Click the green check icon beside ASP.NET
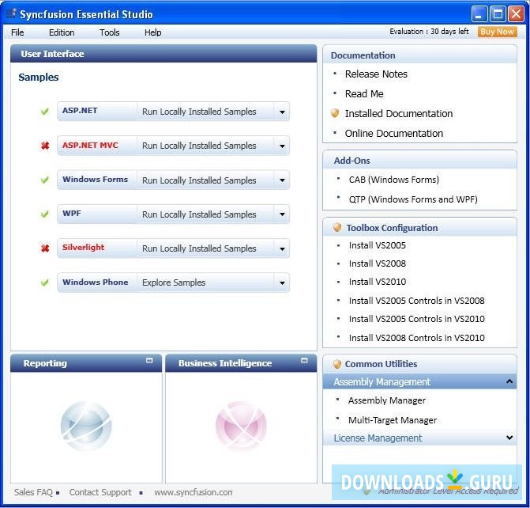 pos(44,111)
